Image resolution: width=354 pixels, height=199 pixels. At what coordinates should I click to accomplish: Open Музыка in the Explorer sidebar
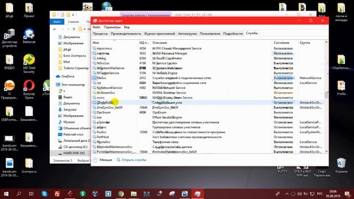coord(69,122)
